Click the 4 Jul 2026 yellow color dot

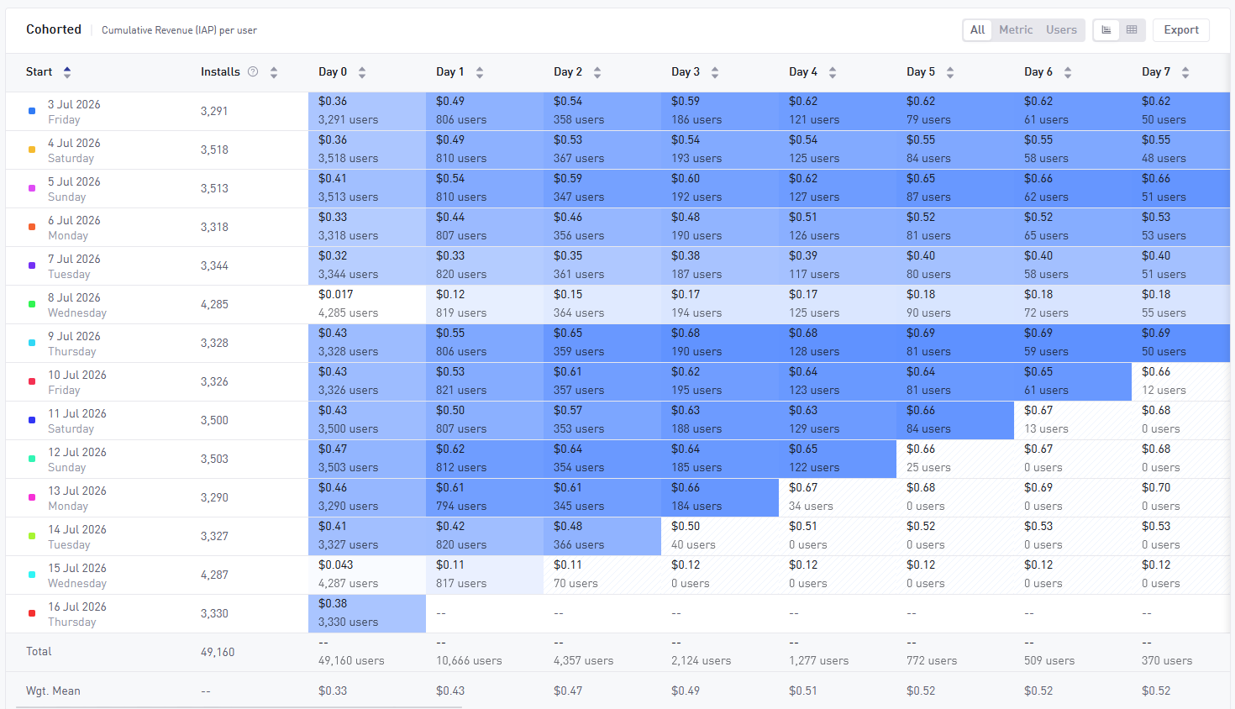32,150
